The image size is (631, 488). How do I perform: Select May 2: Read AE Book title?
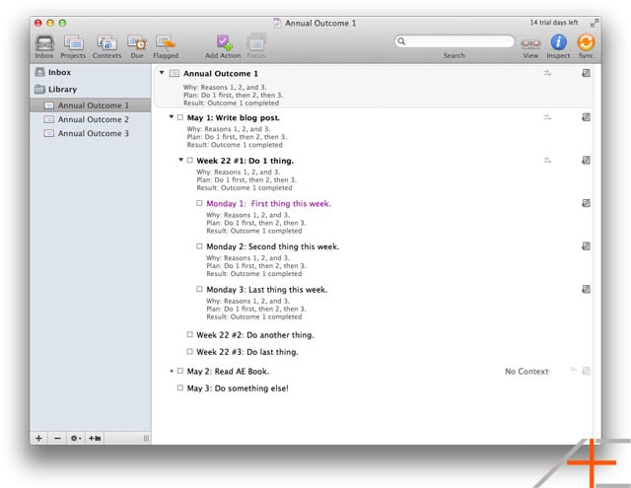click(228, 372)
